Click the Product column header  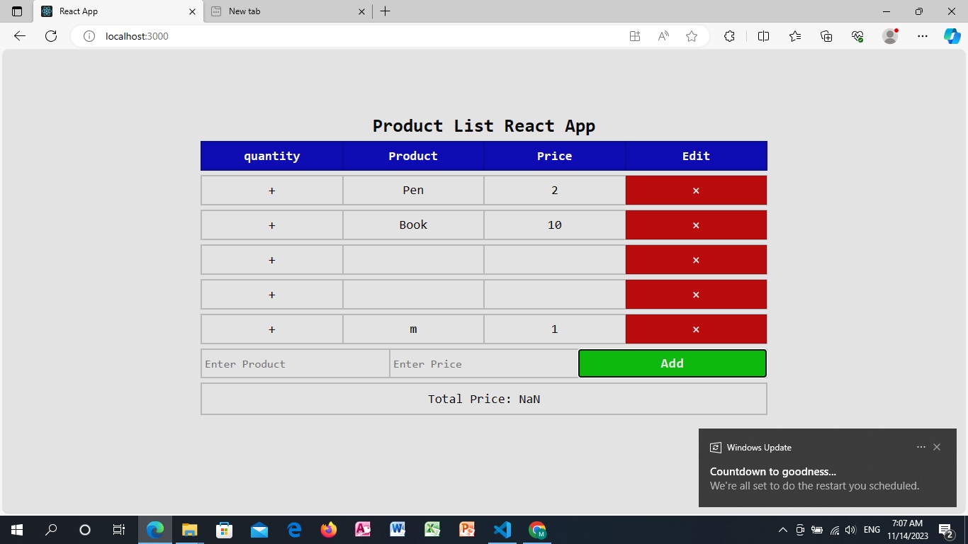tap(413, 156)
